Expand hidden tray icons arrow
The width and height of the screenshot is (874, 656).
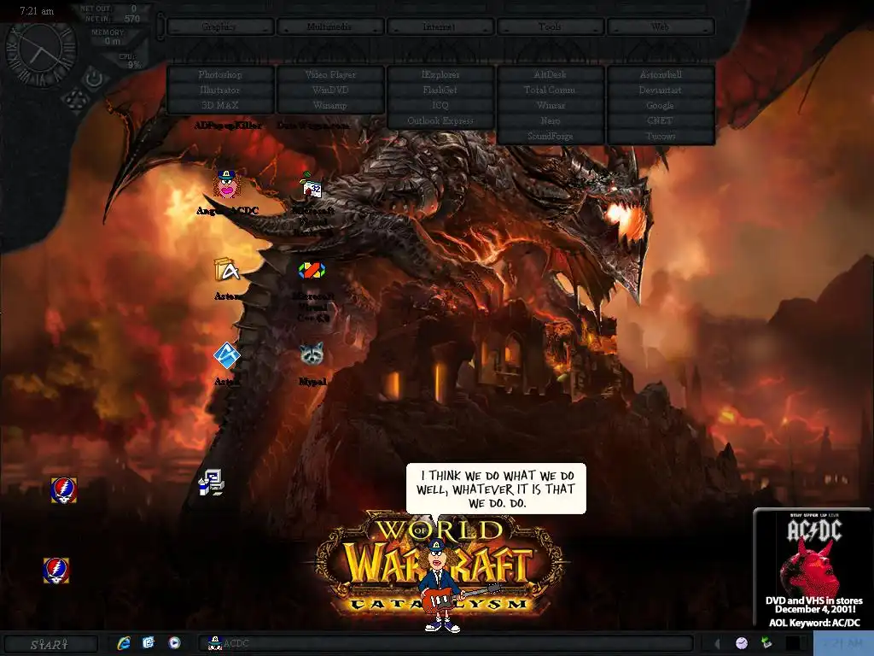coord(717,643)
